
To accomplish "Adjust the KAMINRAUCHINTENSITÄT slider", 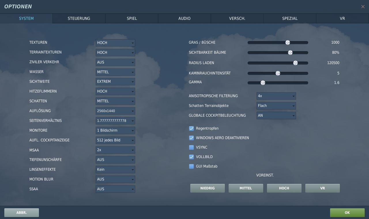I will (278, 73).
